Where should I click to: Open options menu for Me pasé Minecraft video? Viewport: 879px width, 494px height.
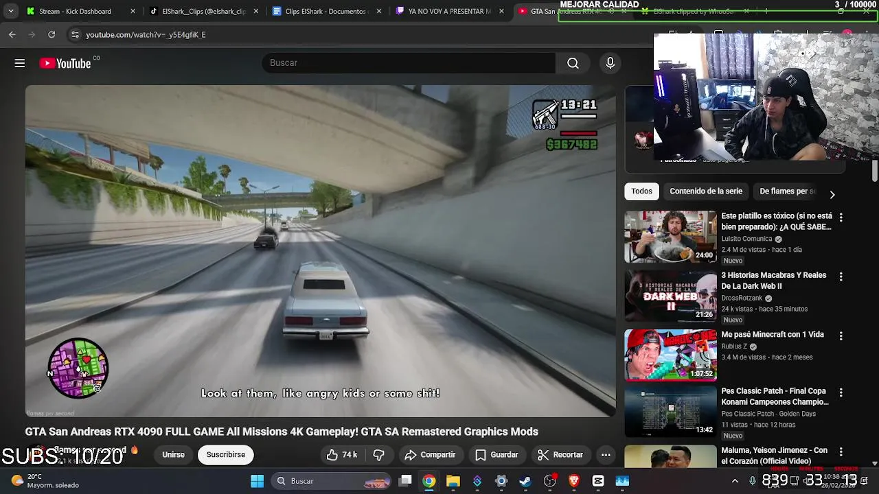click(841, 336)
